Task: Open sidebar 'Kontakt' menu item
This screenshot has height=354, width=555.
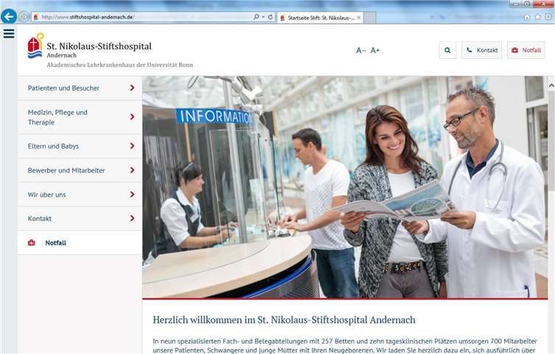Action: (x=79, y=219)
